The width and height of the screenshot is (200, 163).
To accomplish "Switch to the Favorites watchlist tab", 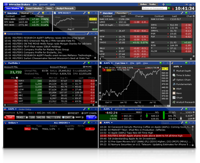I will (x=121, y=13).
